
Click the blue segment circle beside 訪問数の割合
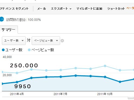pyautogui.click(x=2, y=19)
